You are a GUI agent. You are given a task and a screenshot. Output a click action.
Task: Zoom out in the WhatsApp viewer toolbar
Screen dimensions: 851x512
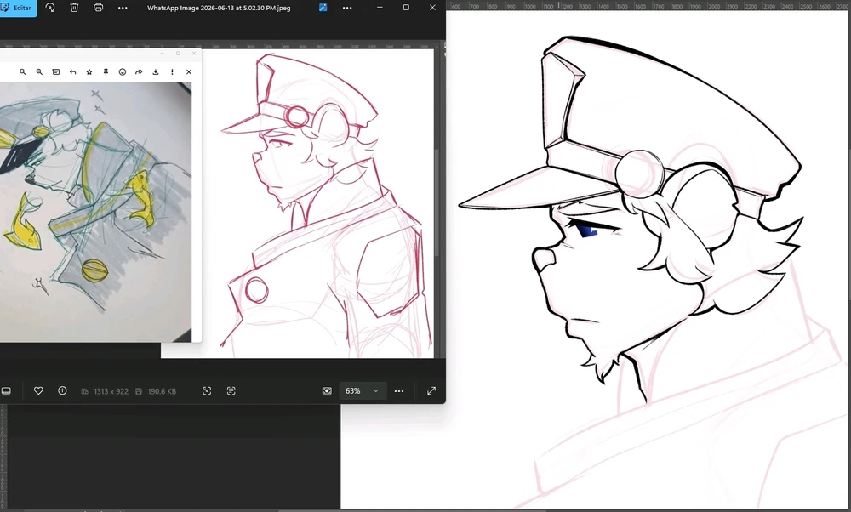[x=23, y=71]
